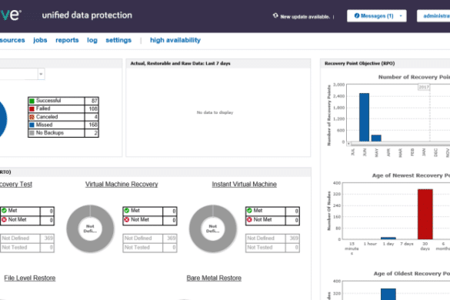Viewport: 450px width, 300px height.
Task: Select Not Tested row under Instant Virtual Machine
Action: 272,248
